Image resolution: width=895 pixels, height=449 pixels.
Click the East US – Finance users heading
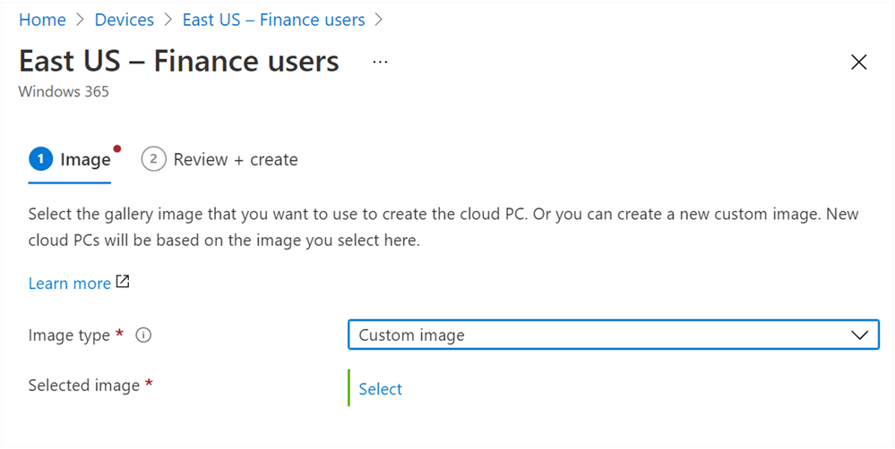(178, 61)
